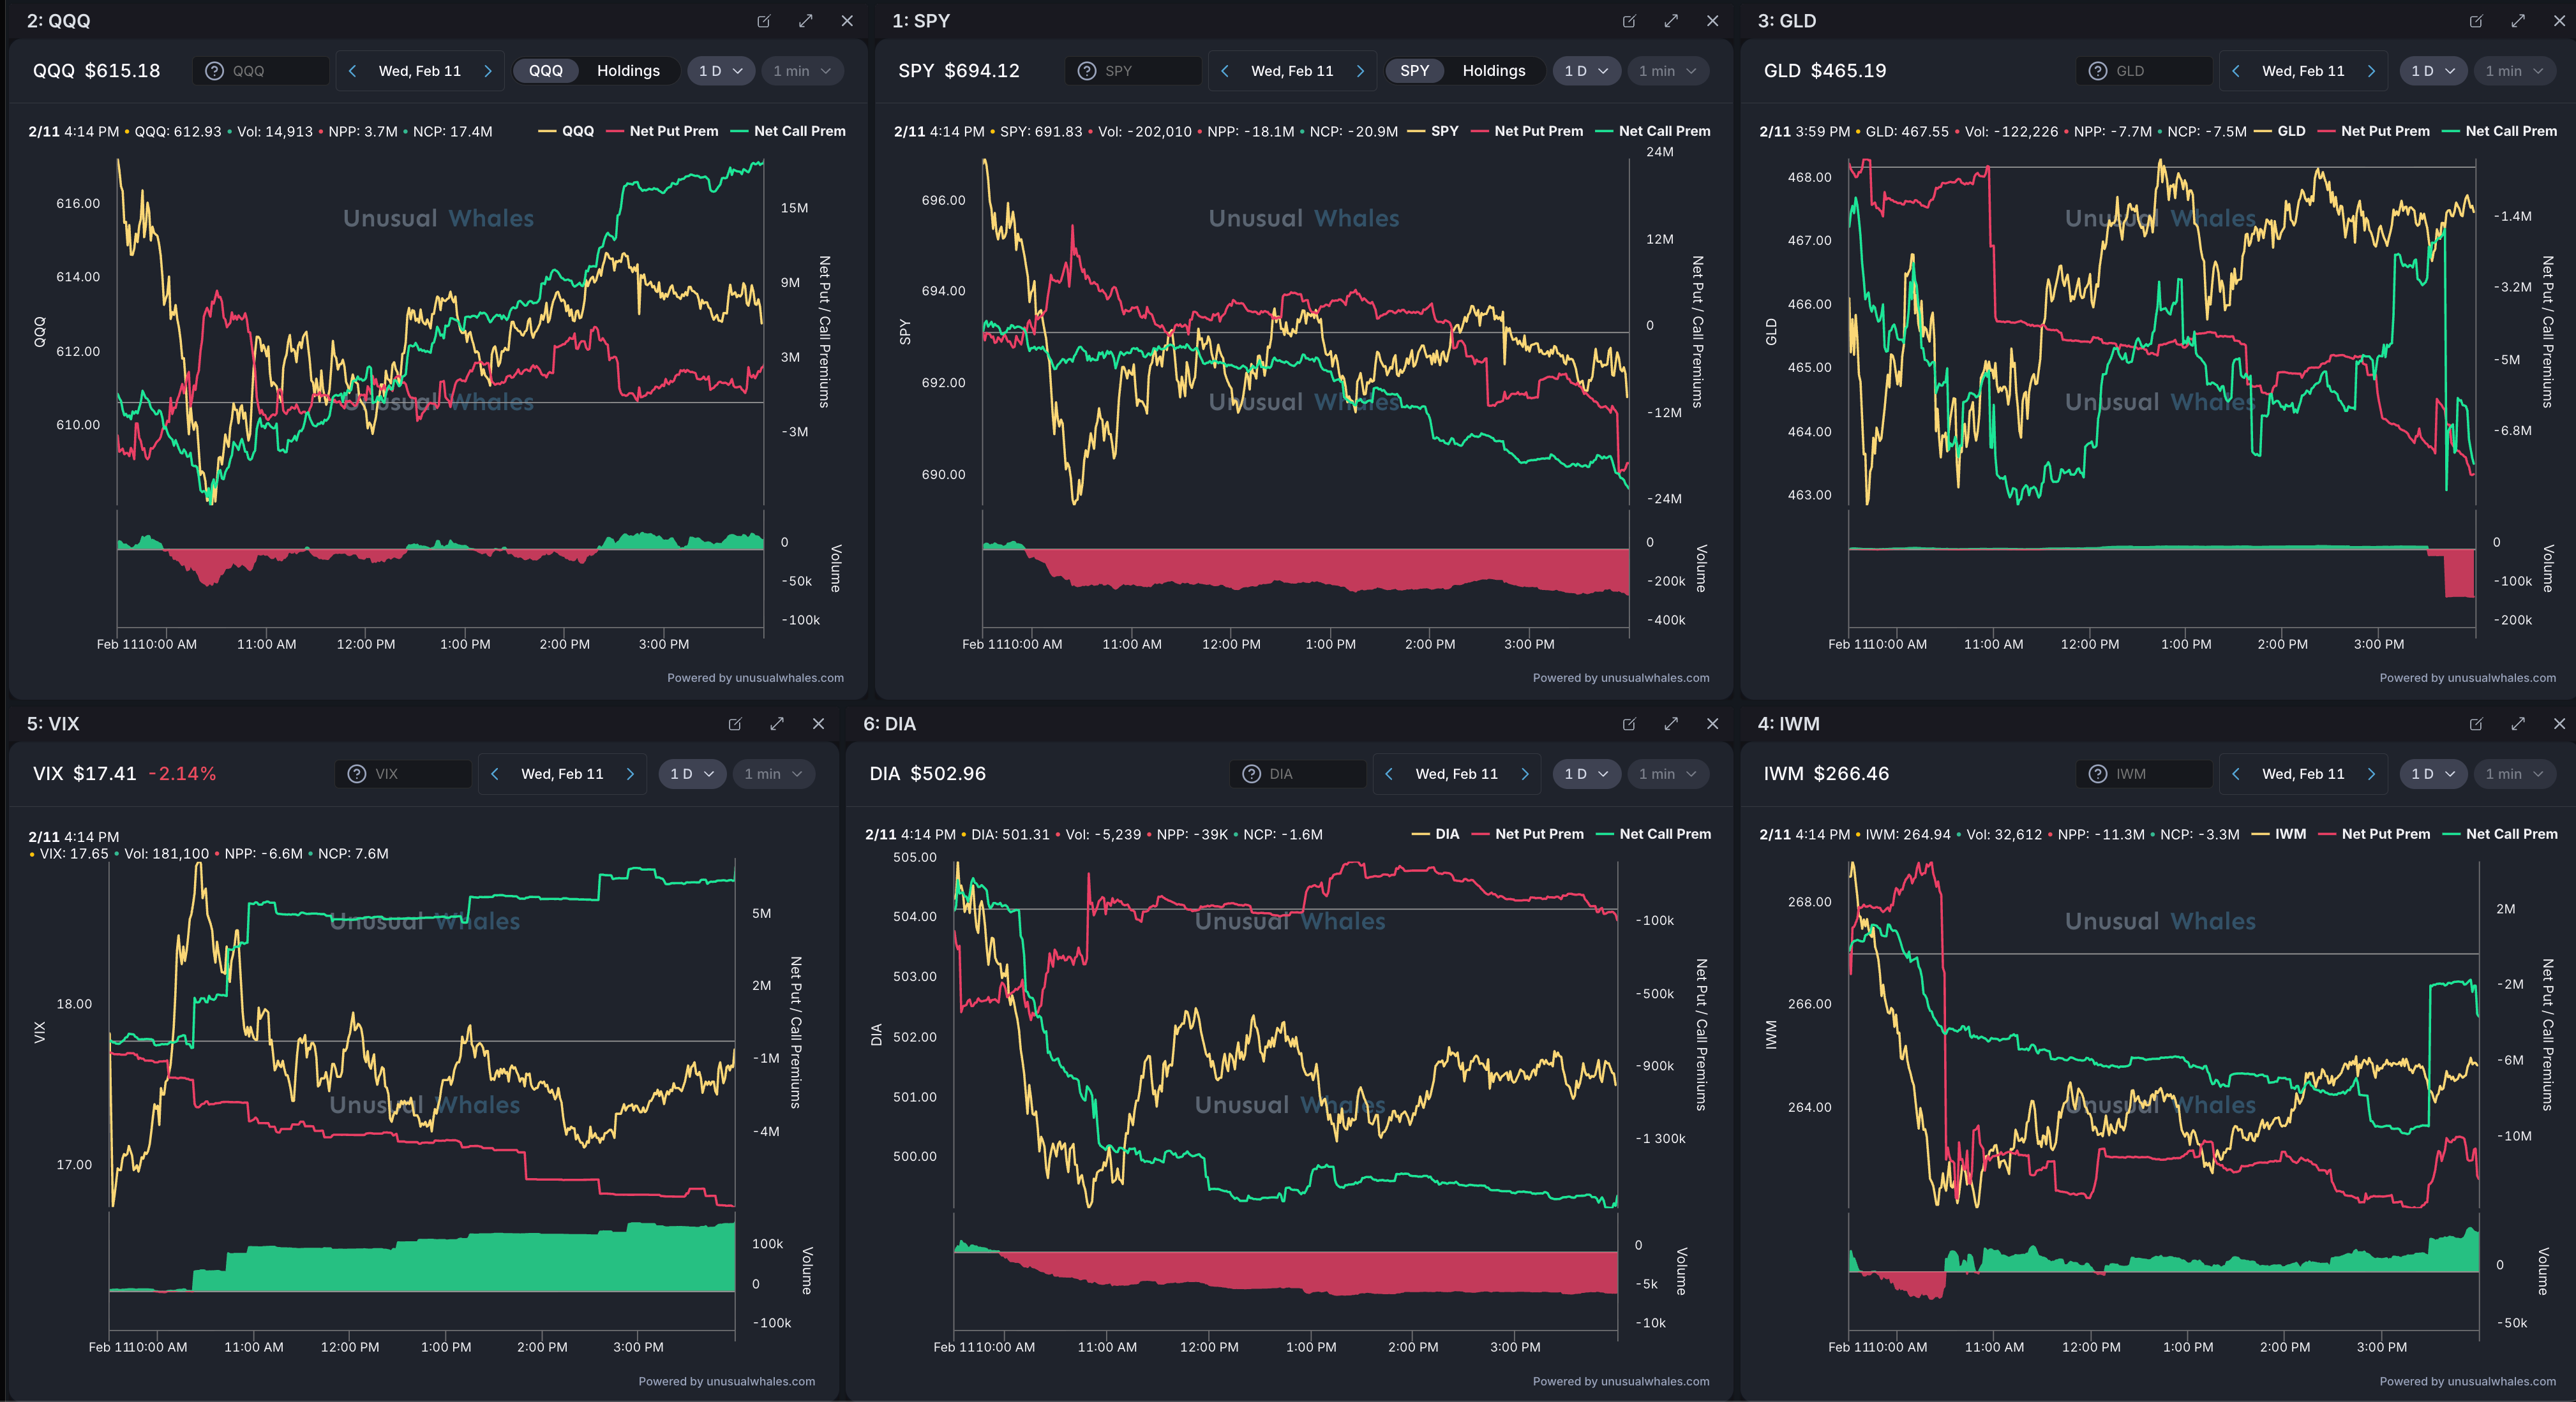This screenshot has height=1402, width=2576.
Task: Open Powered by unusualwhales.com link under GLD
Action: pyautogui.click(x=2467, y=677)
